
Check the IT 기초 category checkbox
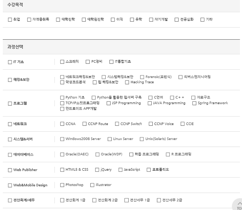[10, 62]
